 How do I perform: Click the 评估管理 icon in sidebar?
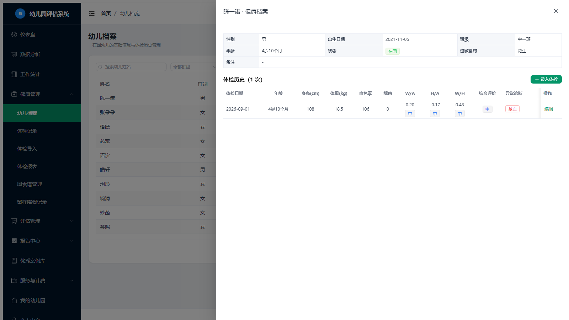click(x=14, y=221)
